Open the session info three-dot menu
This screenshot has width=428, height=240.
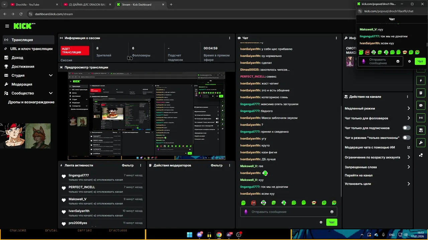tap(229, 38)
